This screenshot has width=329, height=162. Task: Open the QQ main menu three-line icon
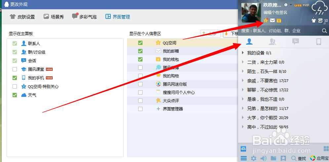243,158
